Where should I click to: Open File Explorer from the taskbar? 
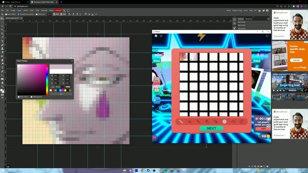(125, 171)
